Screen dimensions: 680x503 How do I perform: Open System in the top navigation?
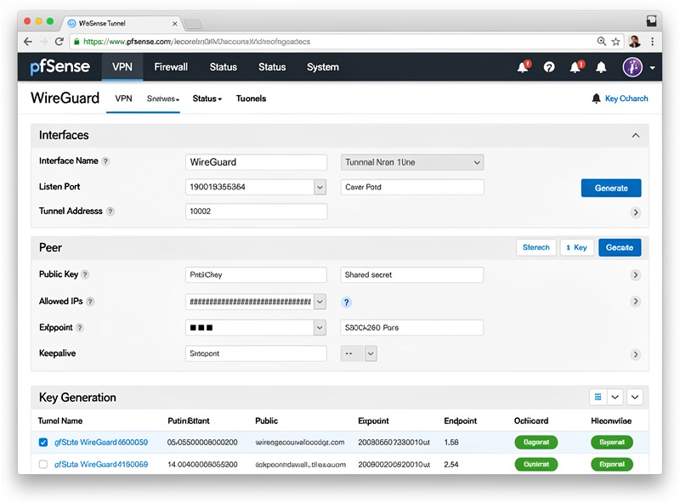pos(323,67)
